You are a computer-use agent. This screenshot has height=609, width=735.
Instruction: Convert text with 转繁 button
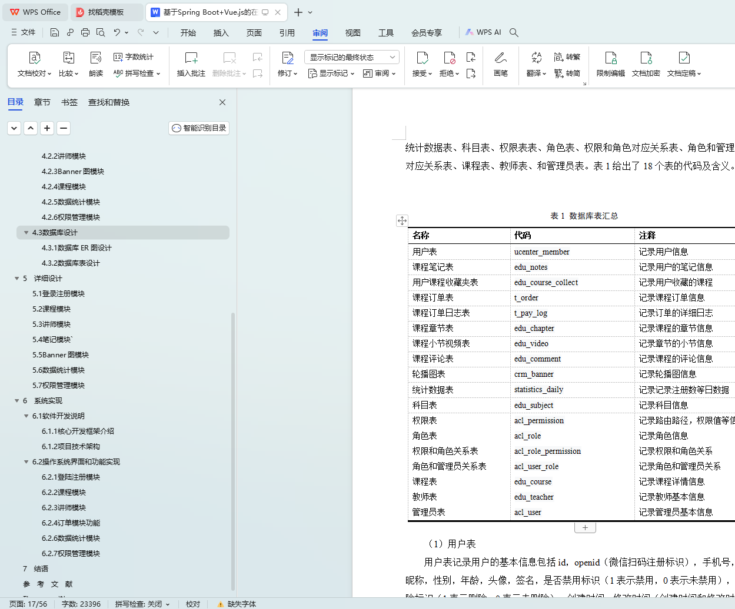(x=567, y=57)
